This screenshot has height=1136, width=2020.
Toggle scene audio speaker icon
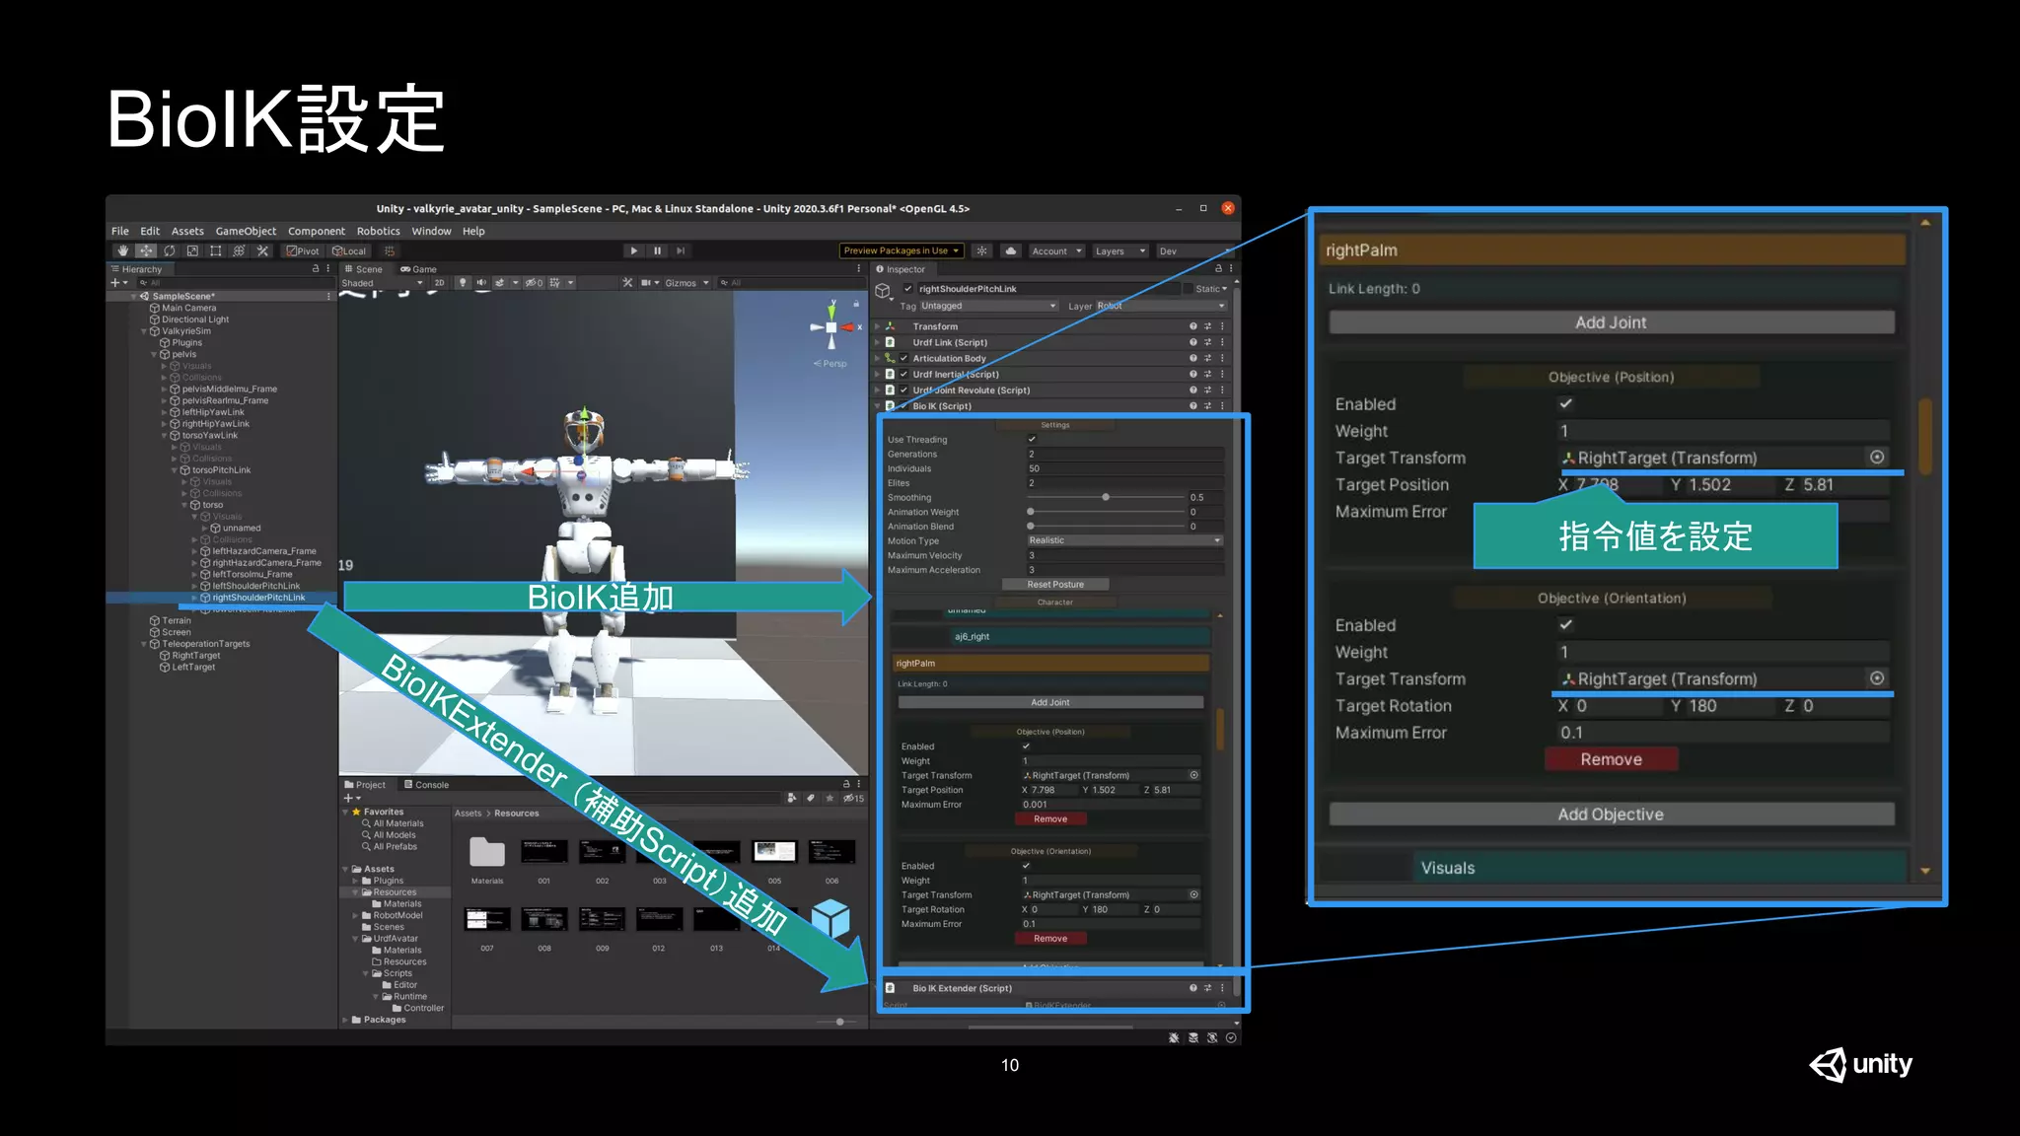481,283
